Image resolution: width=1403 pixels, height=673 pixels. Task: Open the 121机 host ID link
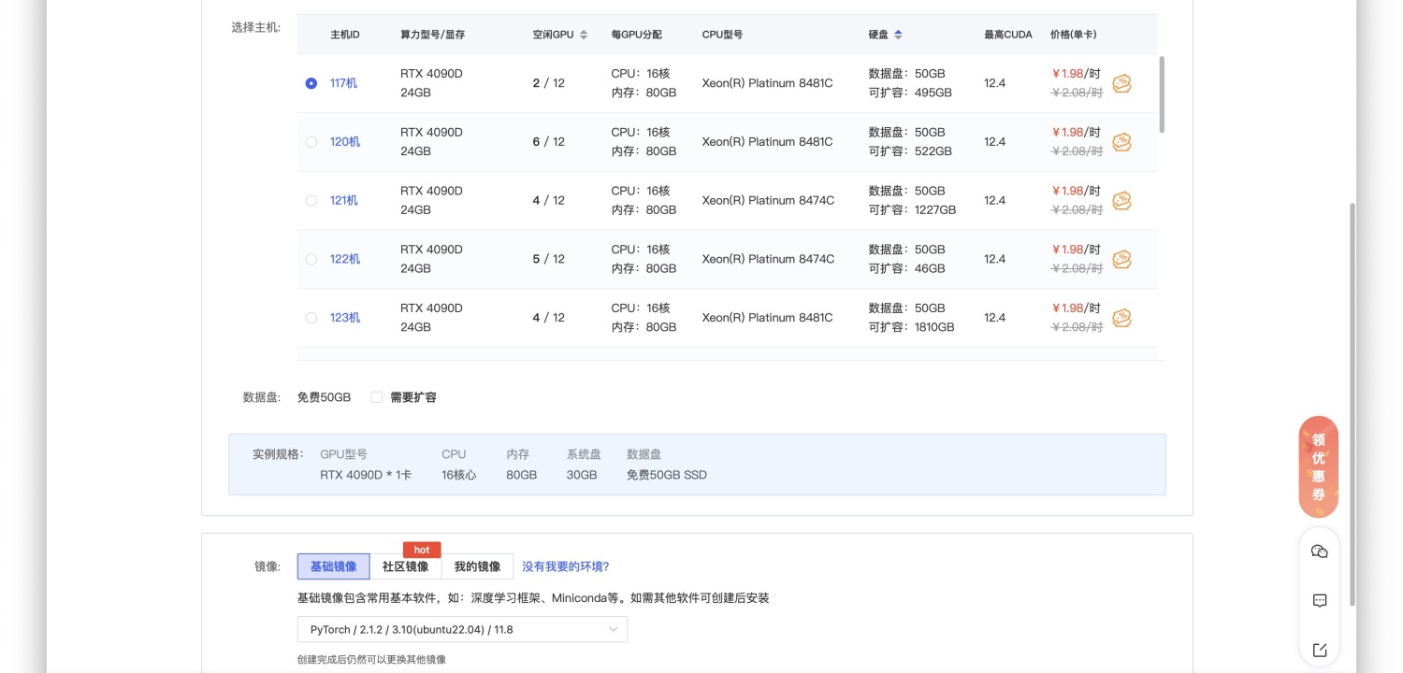tap(343, 201)
